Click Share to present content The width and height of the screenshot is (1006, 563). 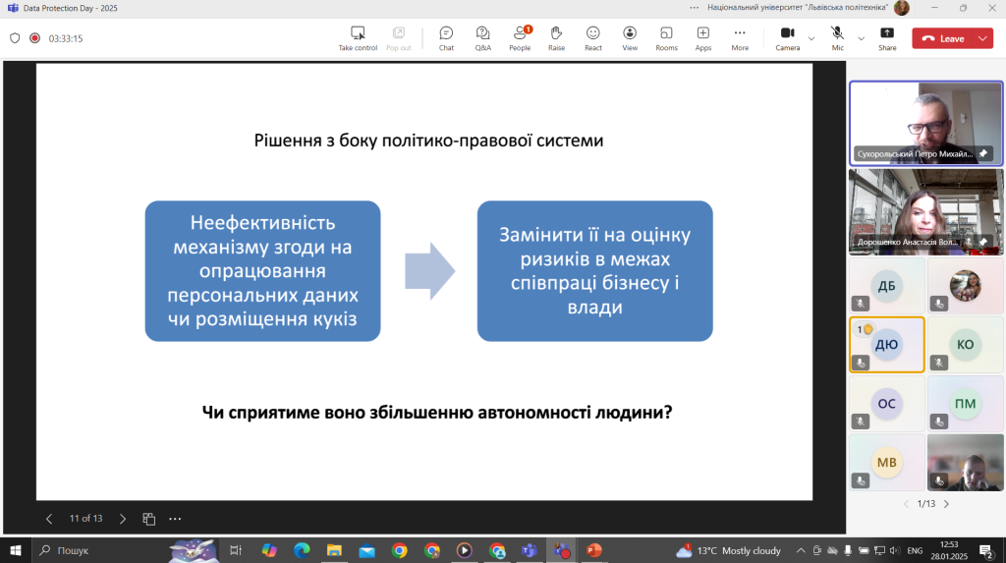(887, 38)
